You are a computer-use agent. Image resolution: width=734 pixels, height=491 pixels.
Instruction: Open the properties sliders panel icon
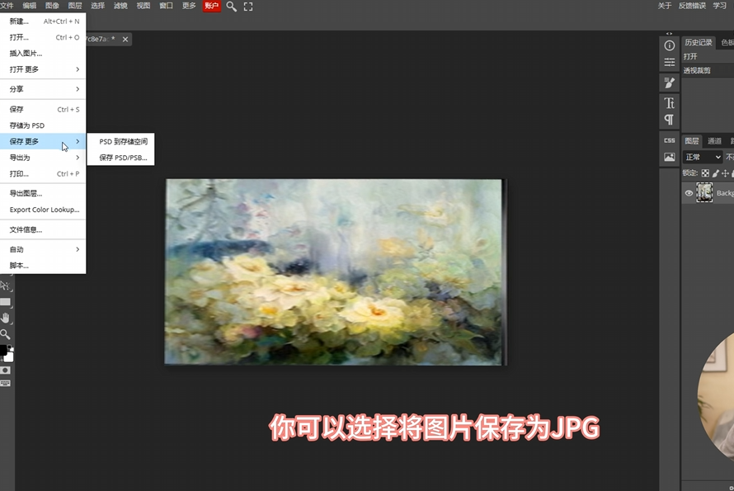(670, 62)
